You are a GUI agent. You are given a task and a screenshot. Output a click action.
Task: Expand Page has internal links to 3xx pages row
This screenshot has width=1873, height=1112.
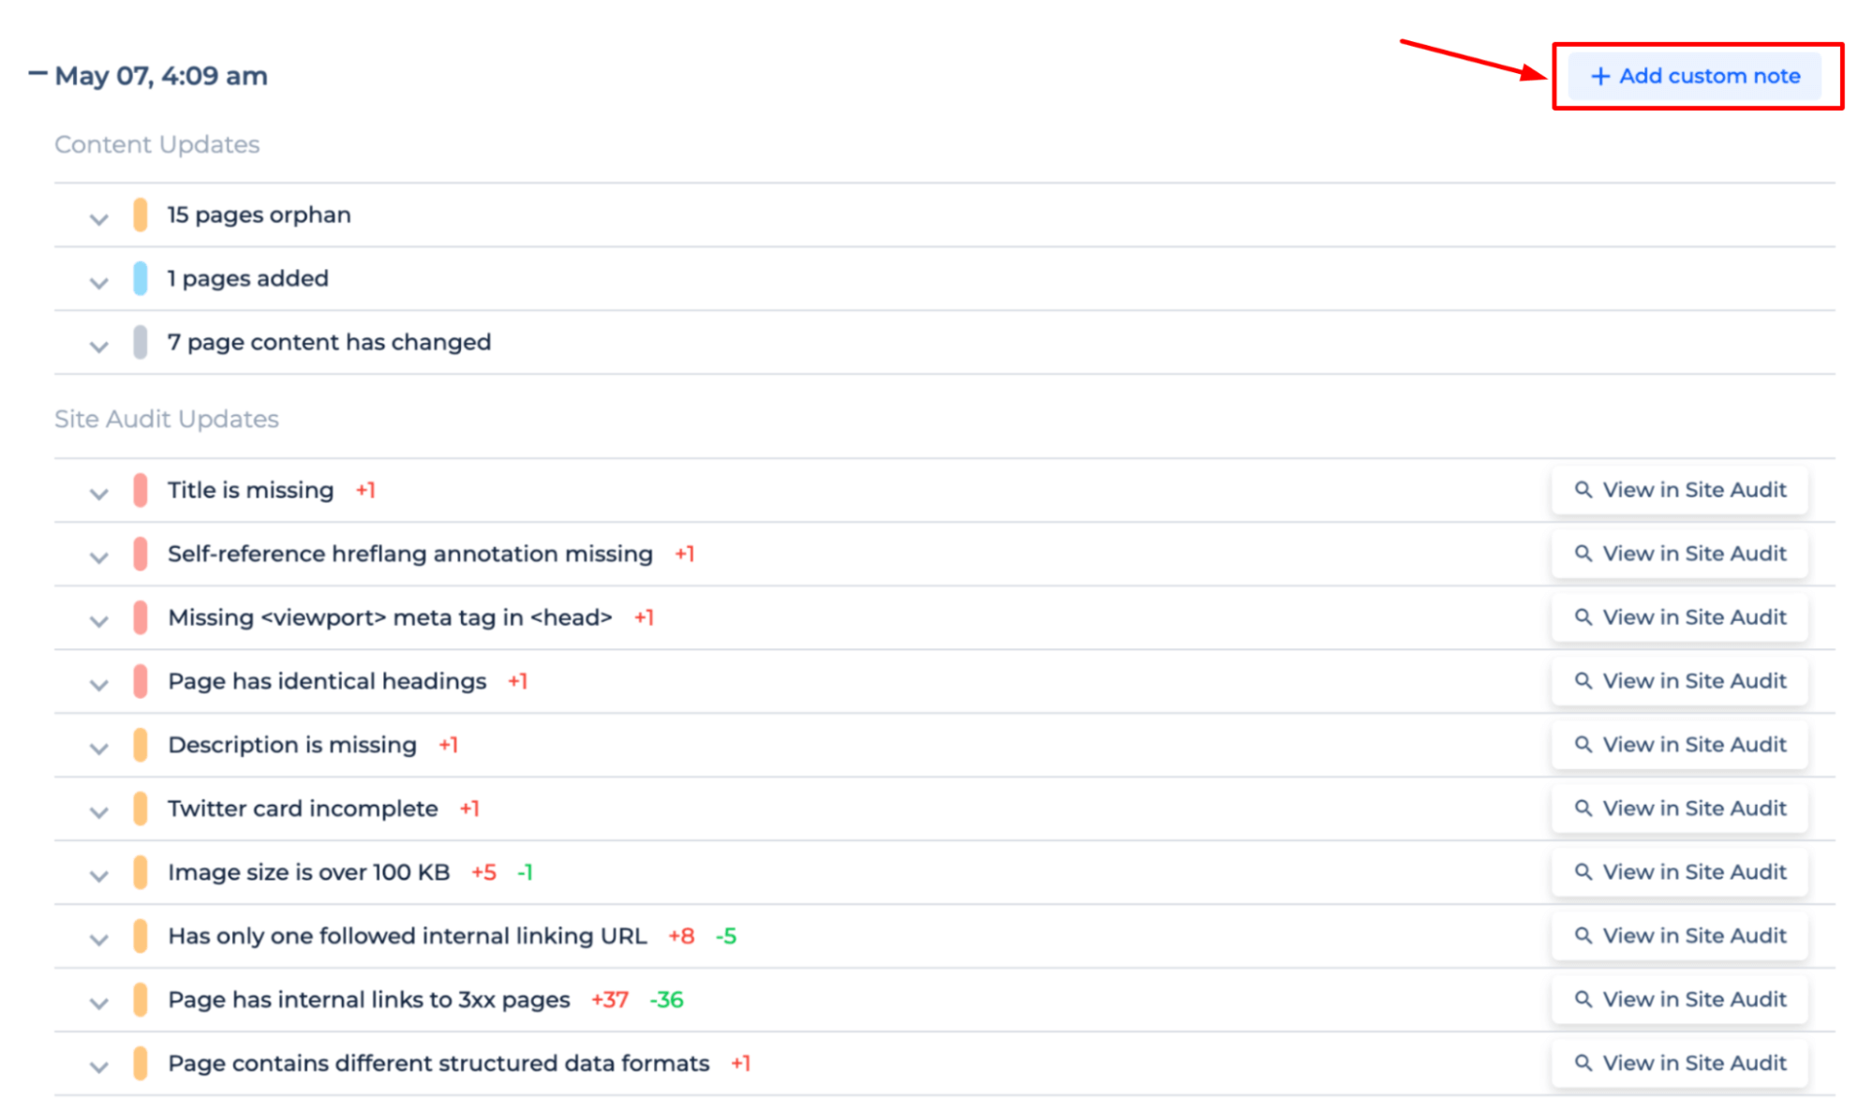98,1003
